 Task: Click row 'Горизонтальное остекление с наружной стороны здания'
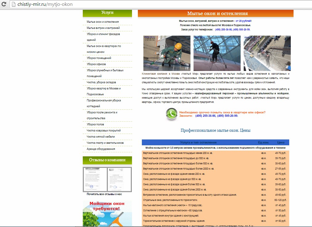[x=215, y=221]
